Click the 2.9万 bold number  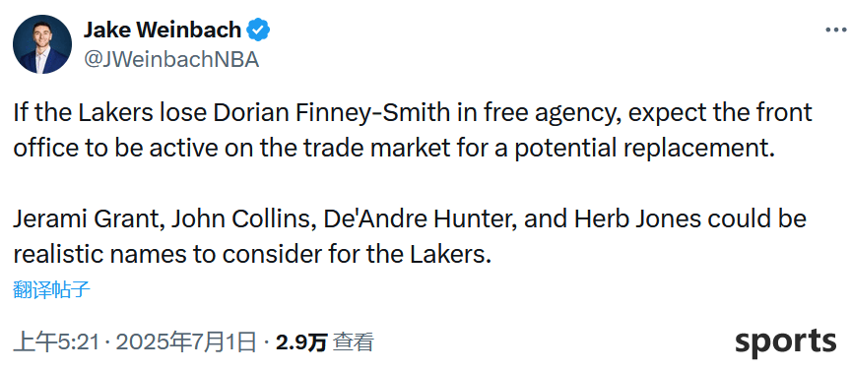pyautogui.click(x=300, y=342)
